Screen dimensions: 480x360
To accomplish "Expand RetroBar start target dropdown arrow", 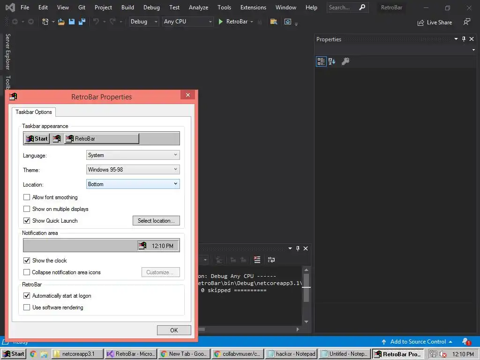I will 252,22.
